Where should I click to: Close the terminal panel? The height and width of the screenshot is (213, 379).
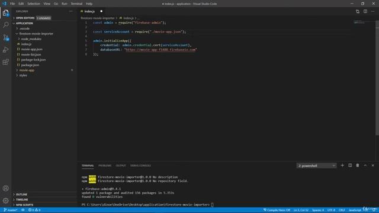pos(372,166)
